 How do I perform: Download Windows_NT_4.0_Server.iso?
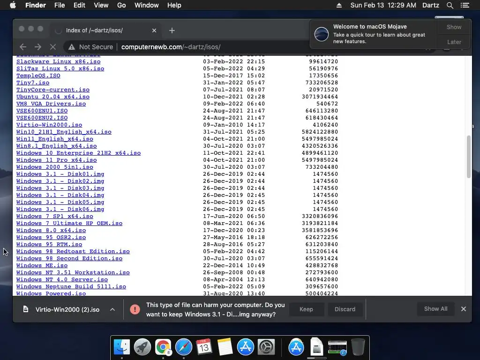(62, 280)
